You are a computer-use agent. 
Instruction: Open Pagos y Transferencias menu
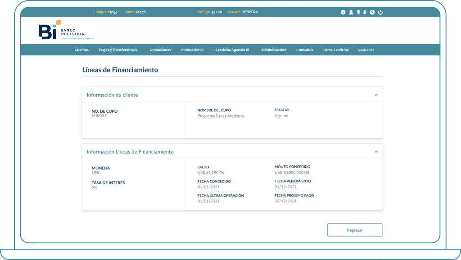tap(118, 50)
